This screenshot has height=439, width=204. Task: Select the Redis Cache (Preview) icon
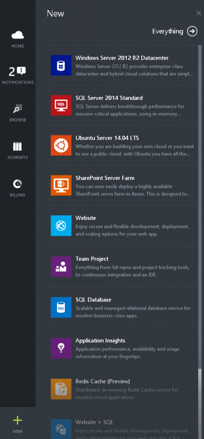[61, 389]
